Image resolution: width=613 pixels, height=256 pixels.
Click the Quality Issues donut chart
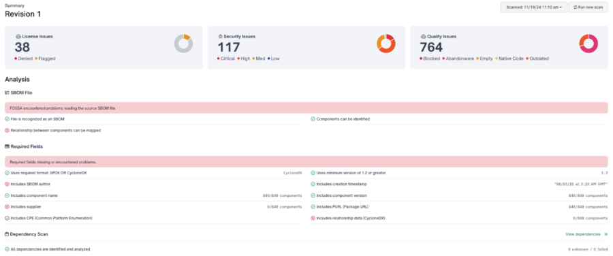588,44
